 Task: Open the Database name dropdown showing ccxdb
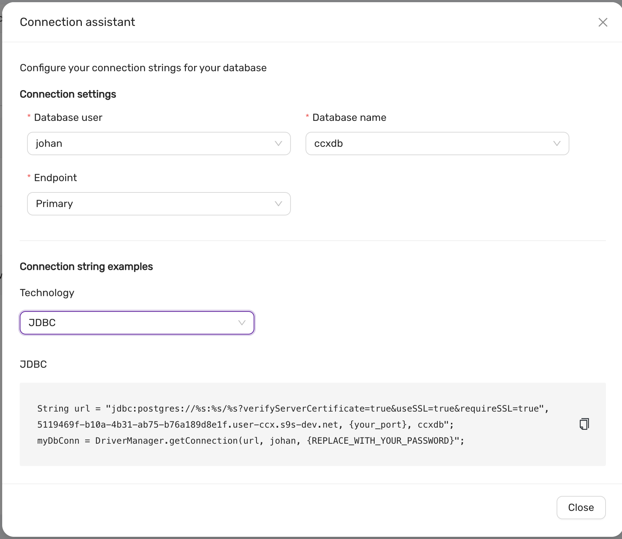click(x=437, y=143)
